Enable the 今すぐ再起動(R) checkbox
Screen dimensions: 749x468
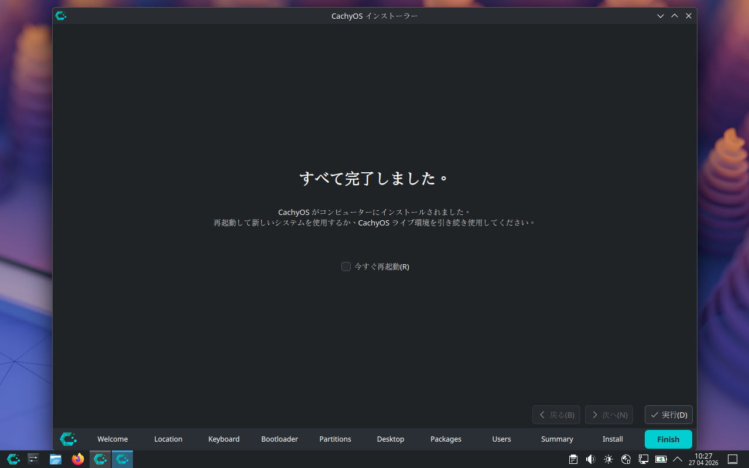pos(346,267)
